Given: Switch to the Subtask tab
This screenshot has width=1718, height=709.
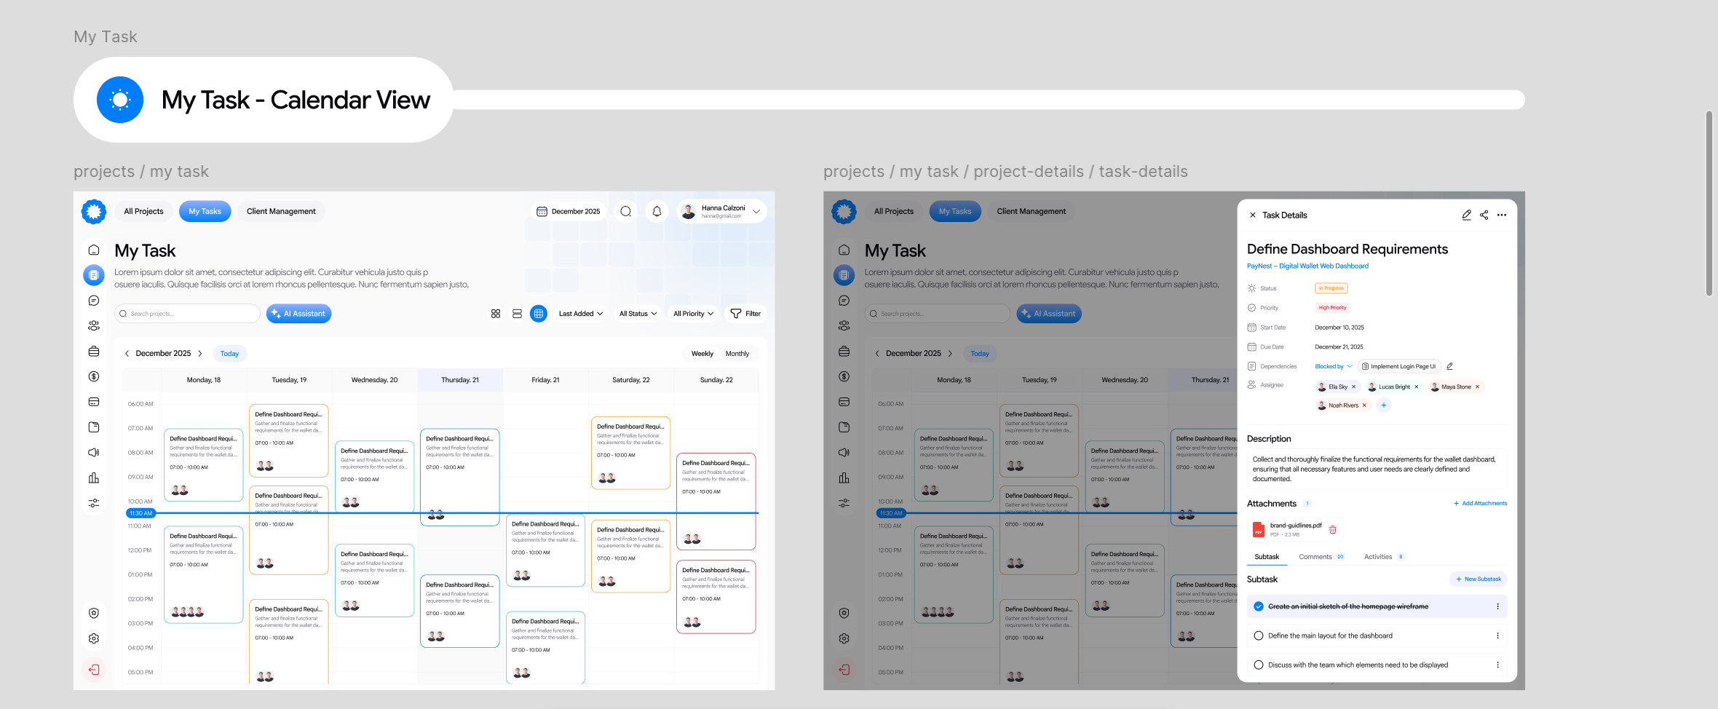Looking at the screenshot, I should click(1267, 557).
